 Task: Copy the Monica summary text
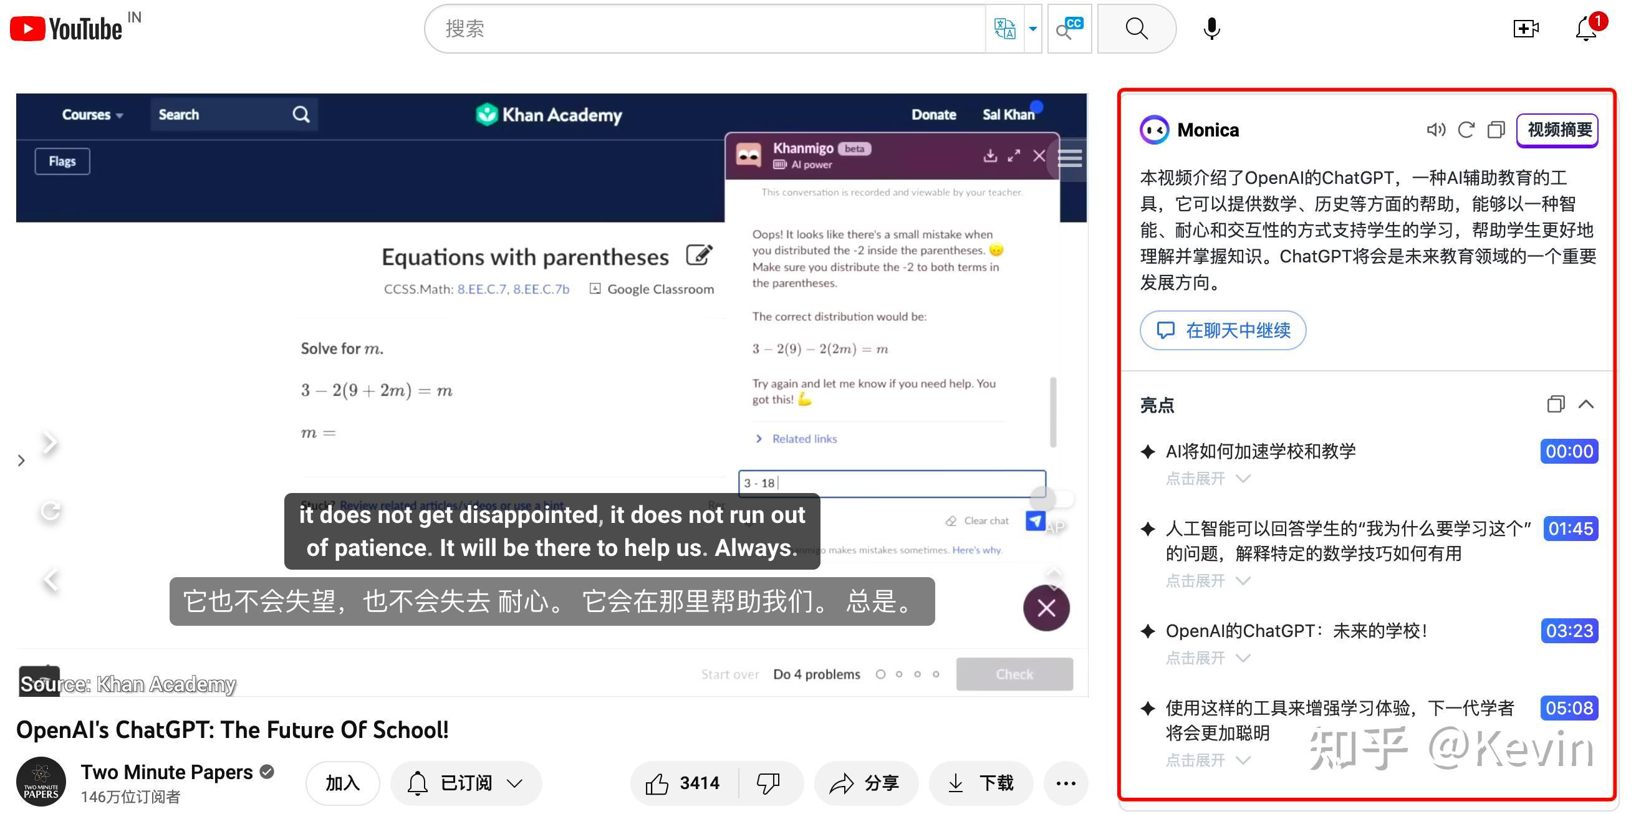[1496, 130]
